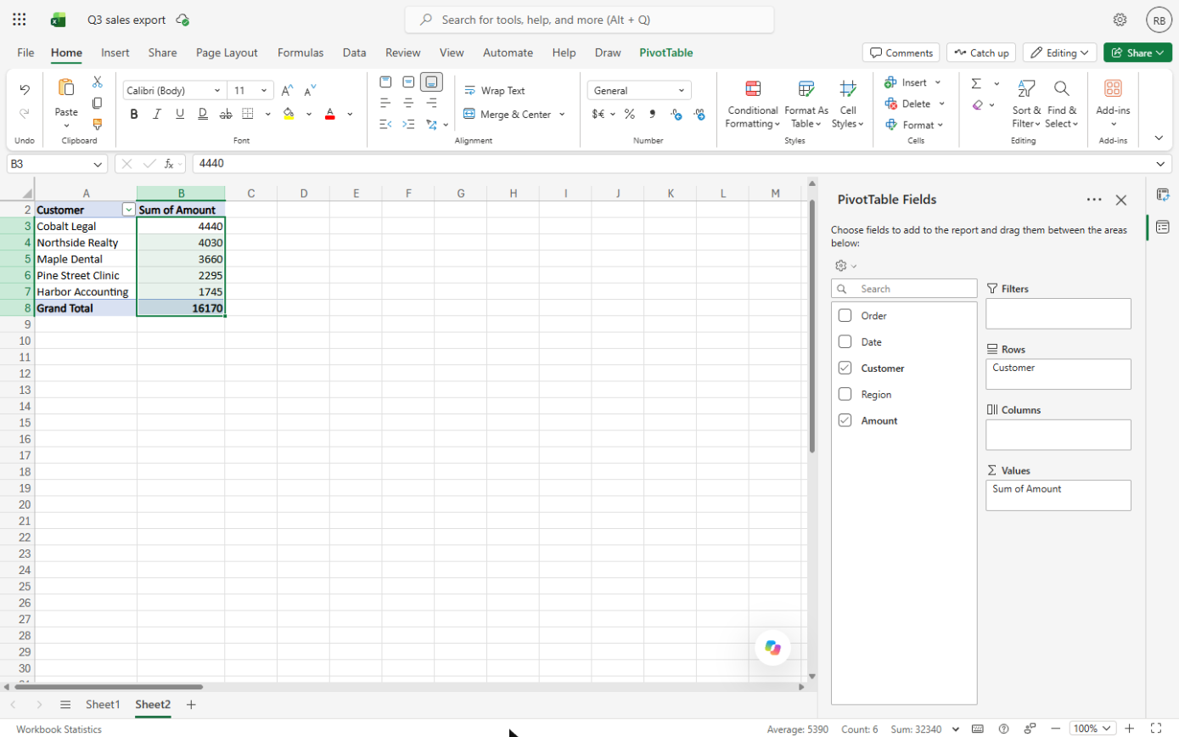
Task: Click the Cut scissors icon
Action: point(97,82)
